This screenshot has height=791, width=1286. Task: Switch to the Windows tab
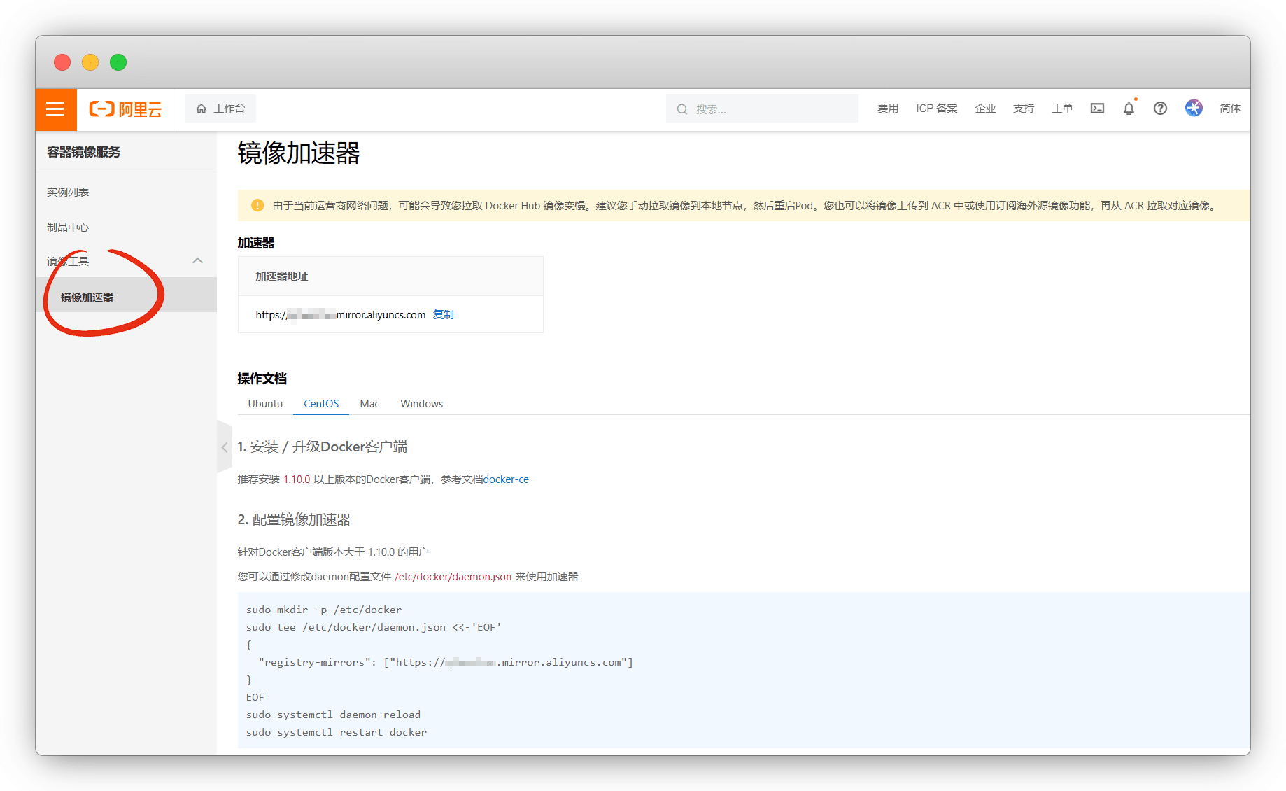421,404
